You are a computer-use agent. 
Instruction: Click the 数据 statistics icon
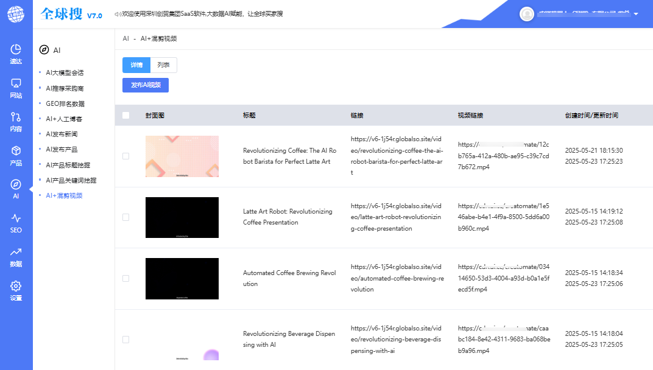tap(16, 256)
